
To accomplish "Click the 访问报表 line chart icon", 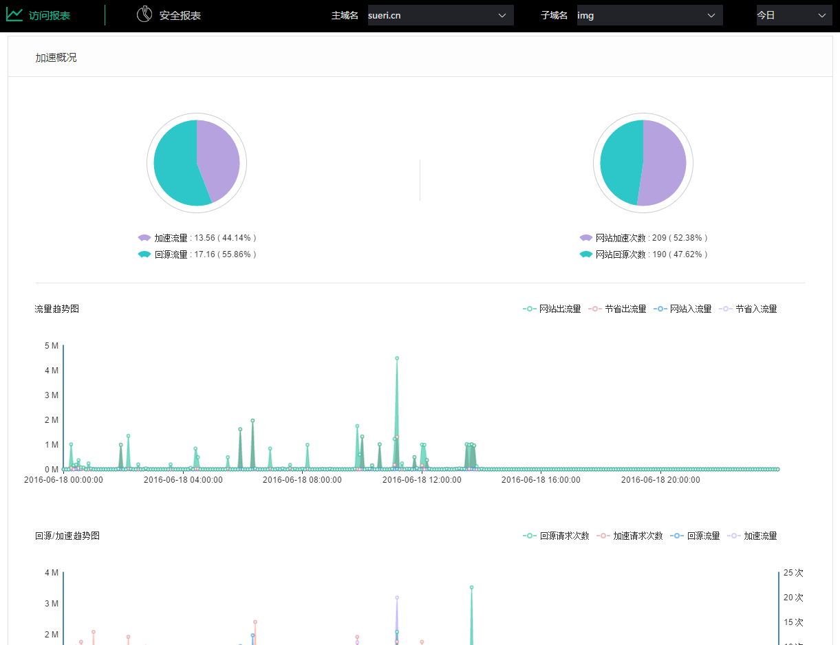I will pos(14,14).
